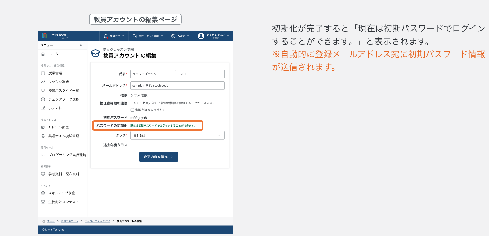The height and width of the screenshot is (236, 489).
Task: Open 授業管理 from sidebar
Action: 55,73
